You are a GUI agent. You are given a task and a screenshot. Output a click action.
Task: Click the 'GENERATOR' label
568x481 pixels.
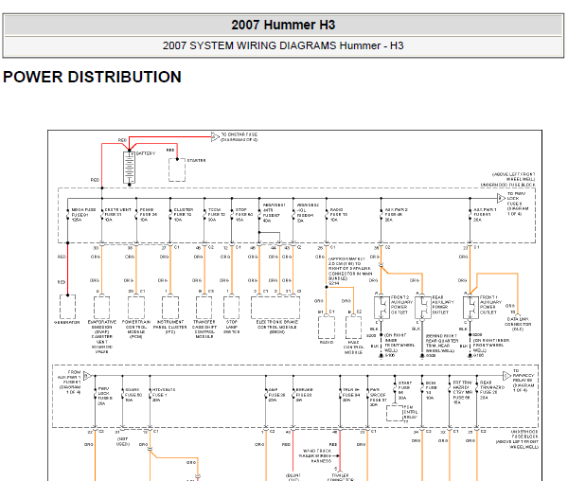[x=67, y=322]
